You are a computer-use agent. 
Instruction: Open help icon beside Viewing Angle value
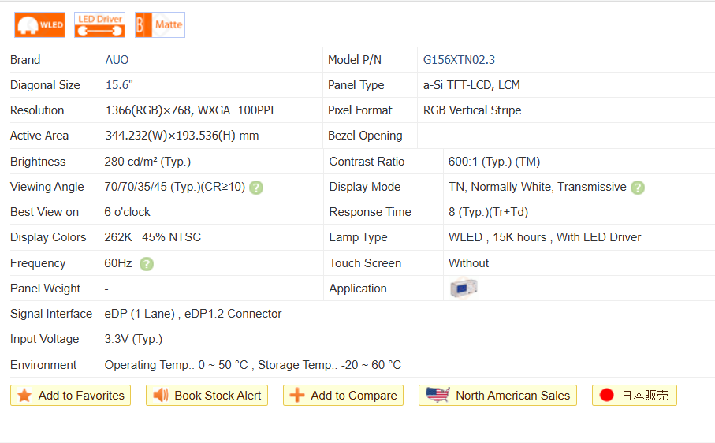pos(256,188)
